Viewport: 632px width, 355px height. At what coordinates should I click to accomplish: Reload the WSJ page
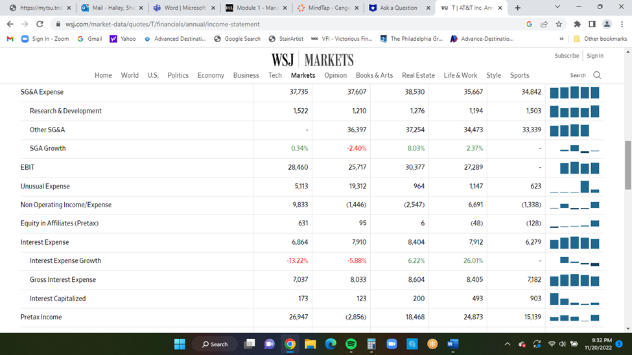[40, 24]
